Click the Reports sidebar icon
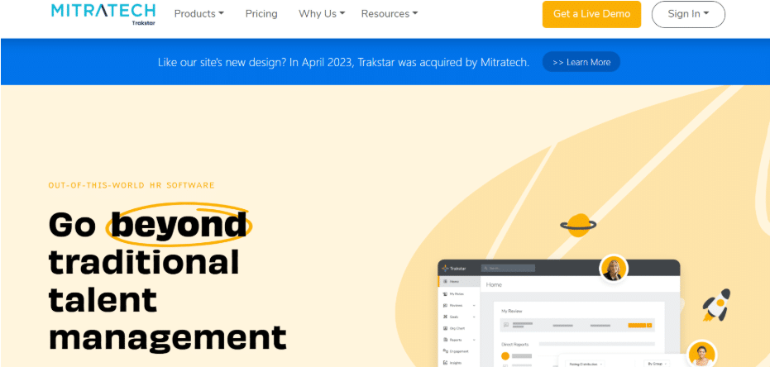The width and height of the screenshot is (770, 367). (445, 340)
